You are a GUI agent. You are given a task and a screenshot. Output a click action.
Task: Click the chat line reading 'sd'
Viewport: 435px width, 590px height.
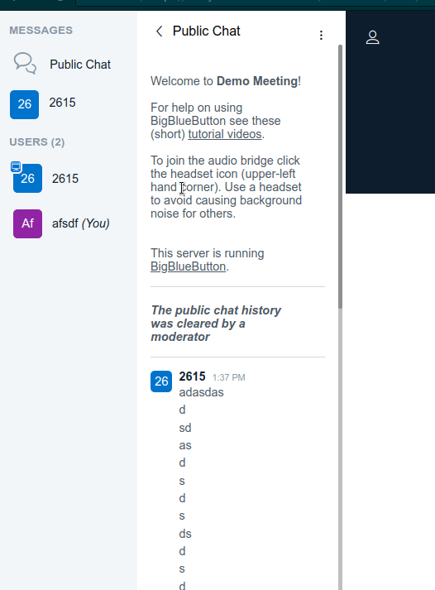click(185, 428)
